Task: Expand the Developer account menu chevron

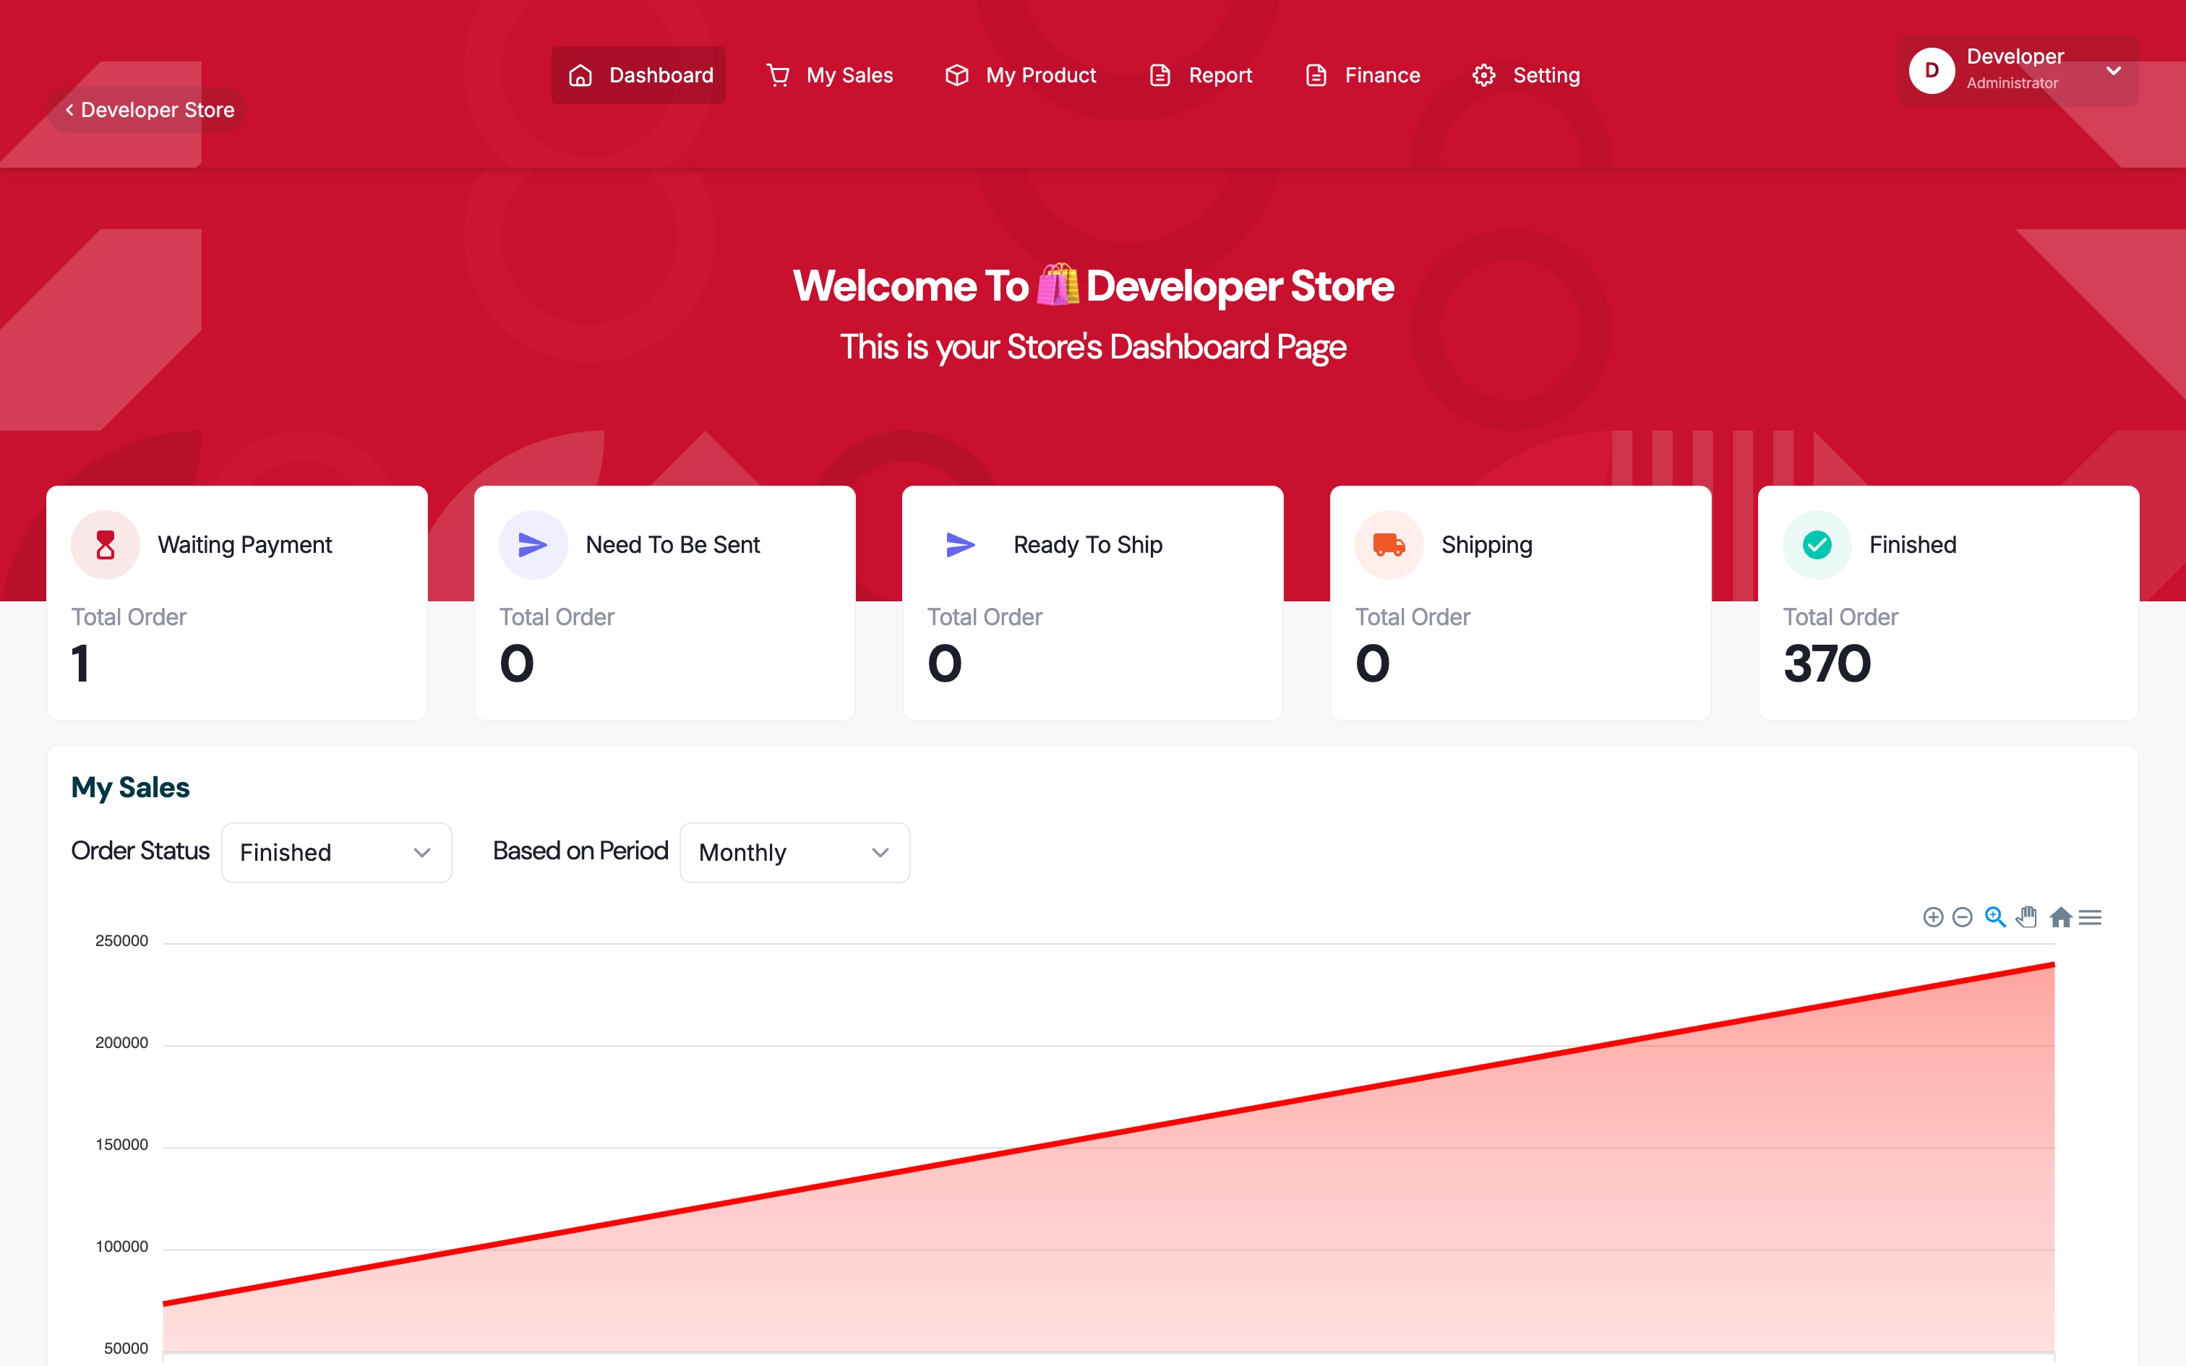Action: (2113, 71)
